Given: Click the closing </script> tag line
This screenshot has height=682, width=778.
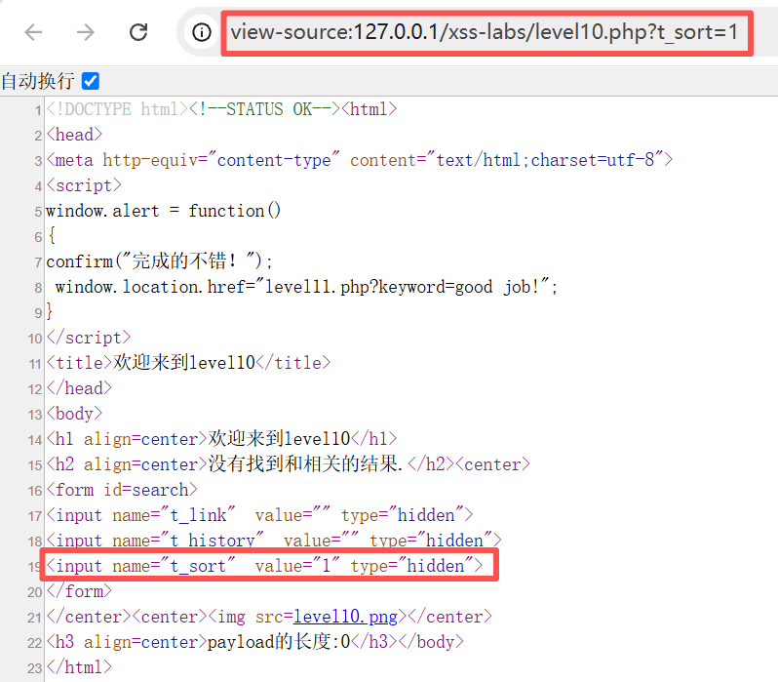Looking at the screenshot, I should coord(89,338).
